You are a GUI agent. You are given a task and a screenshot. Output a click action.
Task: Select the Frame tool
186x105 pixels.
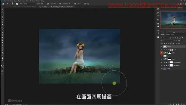tap(2, 22)
